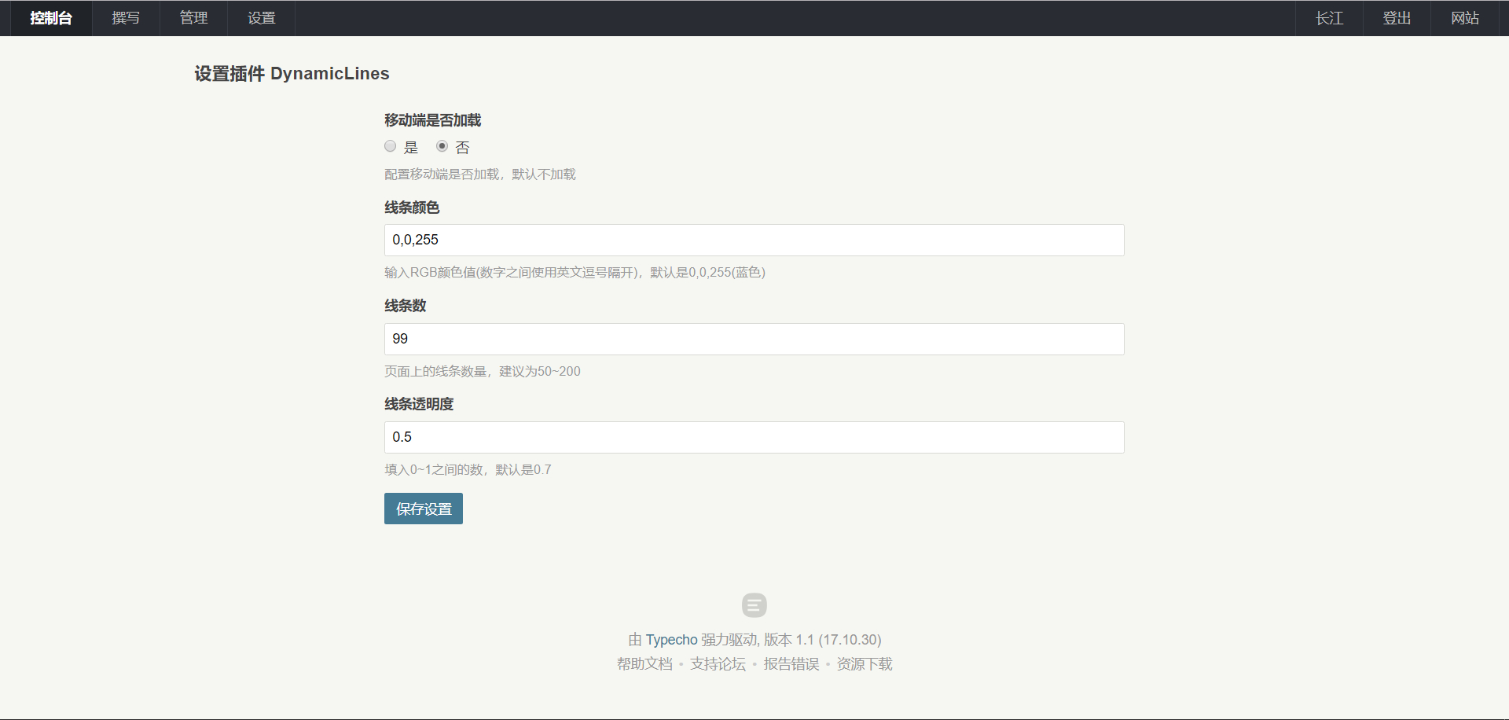Click the 线条数 label text

pos(405,306)
